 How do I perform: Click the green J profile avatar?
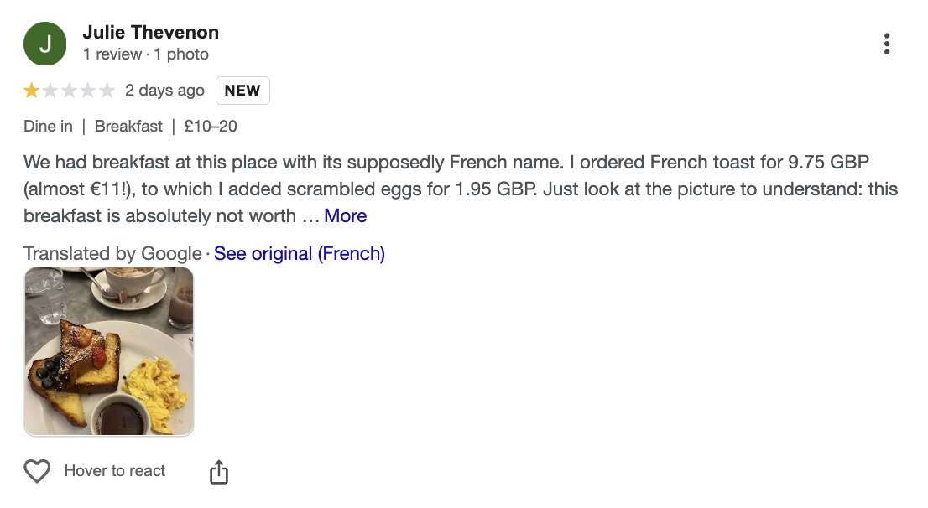coord(45,44)
